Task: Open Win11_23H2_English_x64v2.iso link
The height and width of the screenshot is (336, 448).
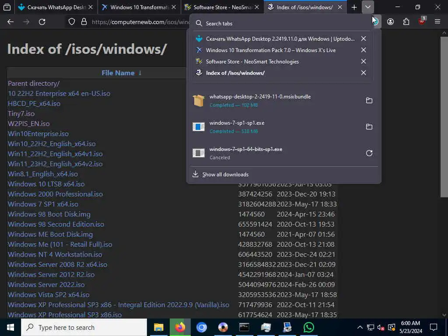Action: pos(55,164)
